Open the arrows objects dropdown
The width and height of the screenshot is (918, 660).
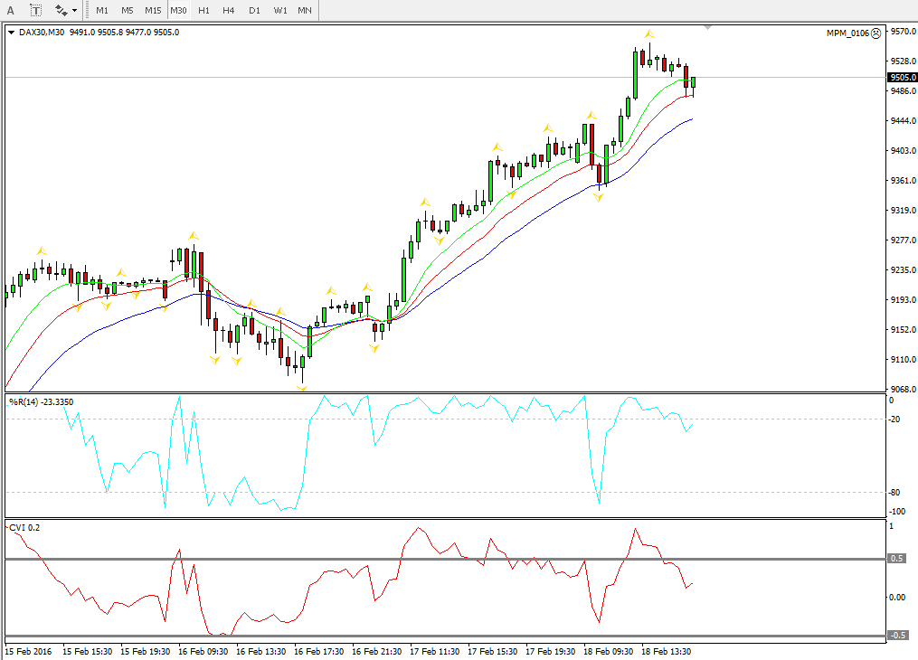(66, 11)
